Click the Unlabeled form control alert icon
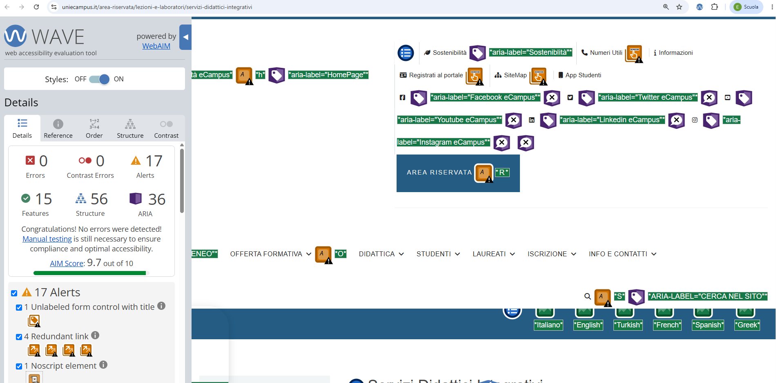 (x=34, y=321)
